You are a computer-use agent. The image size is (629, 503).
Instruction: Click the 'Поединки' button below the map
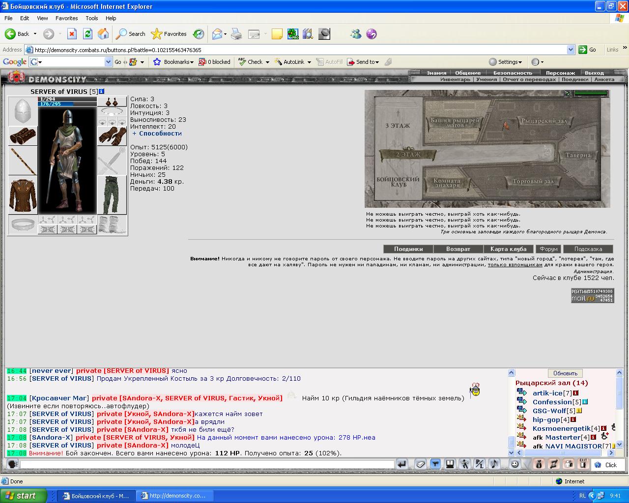pyautogui.click(x=408, y=249)
